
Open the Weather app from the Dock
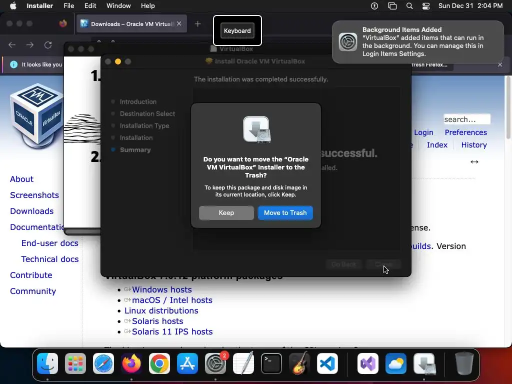click(396, 363)
